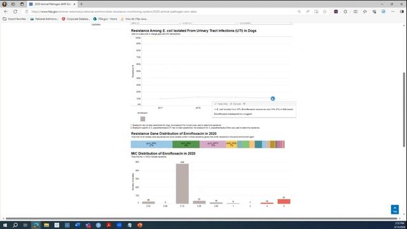Click the horizontal scrollbar at page bottom
This screenshot has width=407, height=229.
[x=202, y=218]
